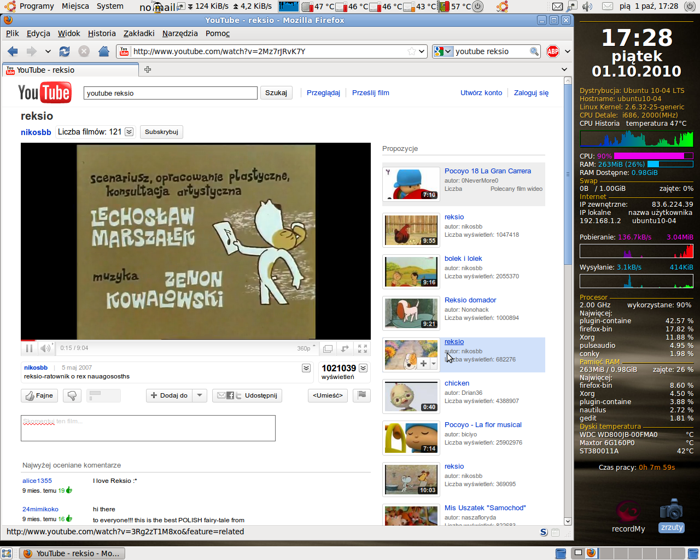Expand the toolbar overflow chevron beside ABP
Image resolution: width=700 pixels, height=560 pixels.
coord(567,51)
